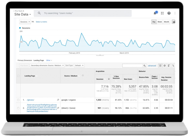The width and height of the screenshot is (196, 138).
Task: Click the help icon next to Landing Page header
Action: [x=37, y=76]
